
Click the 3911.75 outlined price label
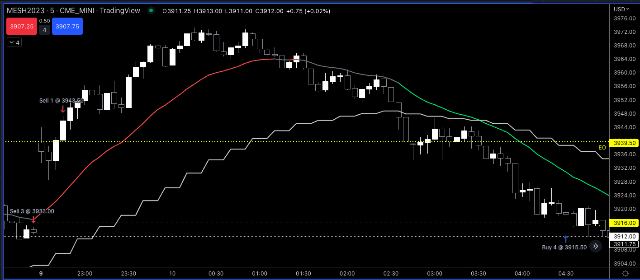point(623,244)
